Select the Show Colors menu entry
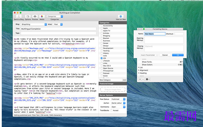The height and width of the screenshot is (127, 203). coord(147,65)
